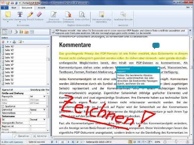Select the Bleistift pencil drawing tool
Viewport: 194px width, 145px height.
click(x=30, y=16)
